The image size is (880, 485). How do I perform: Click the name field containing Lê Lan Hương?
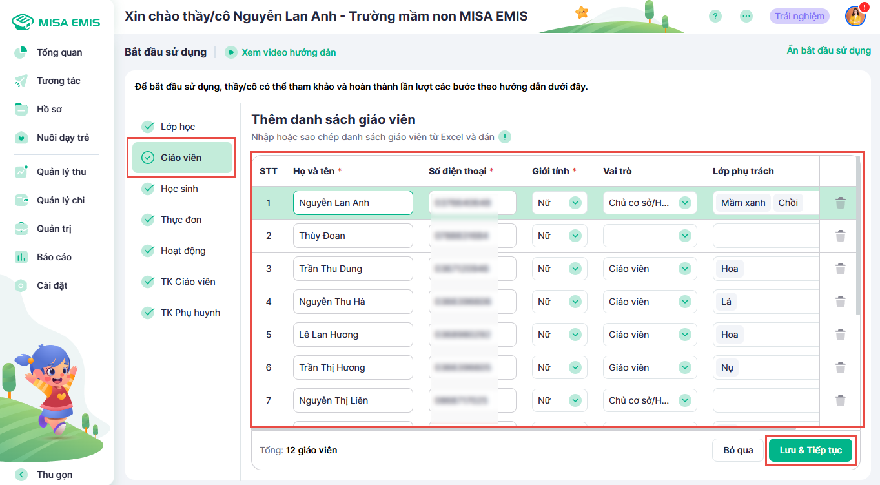point(353,335)
